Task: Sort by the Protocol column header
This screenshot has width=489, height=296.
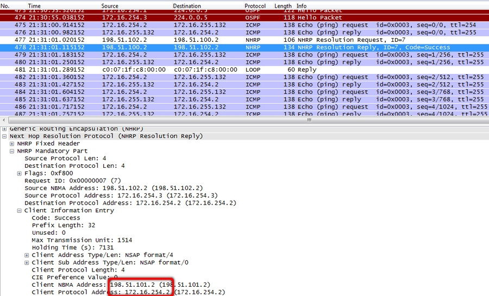Action: (x=255, y=6)
